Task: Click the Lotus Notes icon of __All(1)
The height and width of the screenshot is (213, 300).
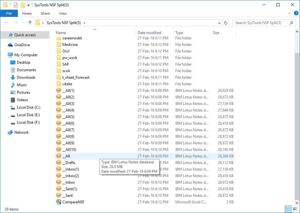Action: pos(59,90)
